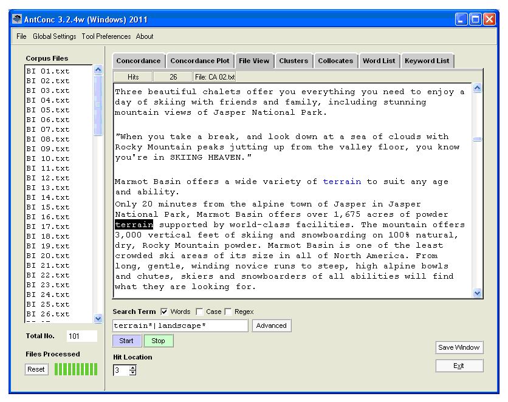Viewport: 508px width, 402px height.
Task: Select the File View tab
Action: [254, 61]
